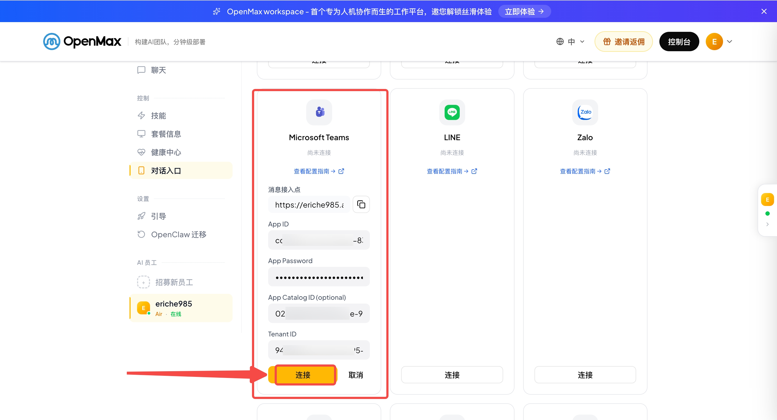Close the top promotional banner

coord(764,11)
